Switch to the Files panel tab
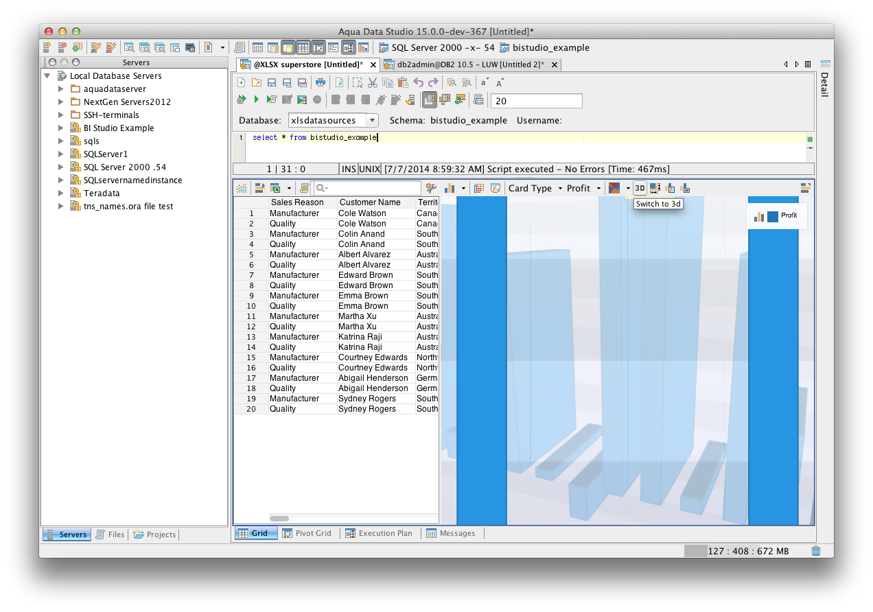The image size is (873, 612). coord(110,534)
